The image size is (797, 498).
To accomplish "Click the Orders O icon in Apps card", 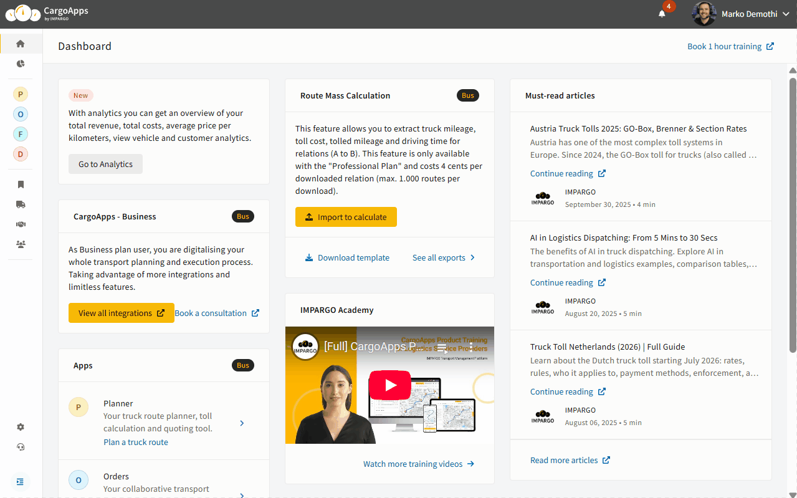I will coord(79,480).
